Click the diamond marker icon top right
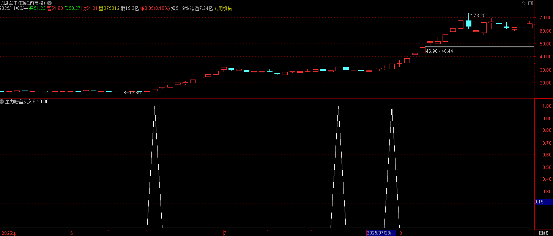 pyautogui.click(x=523, y=3)
